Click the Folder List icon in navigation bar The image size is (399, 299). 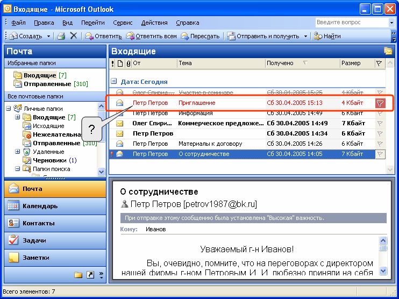[x=78, y=275]
